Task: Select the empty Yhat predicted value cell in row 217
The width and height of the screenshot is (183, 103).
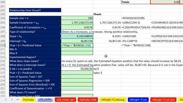Action: coord(77,73)
